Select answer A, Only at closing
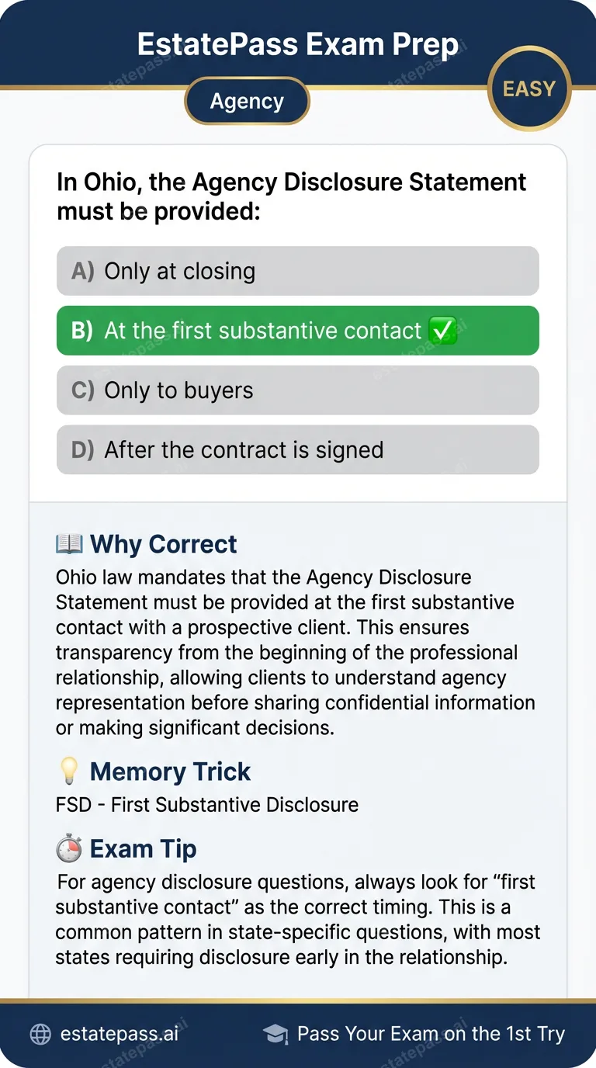Image resolution: width=596 pixels, height=1068 pixels. [x=297, y=271]
